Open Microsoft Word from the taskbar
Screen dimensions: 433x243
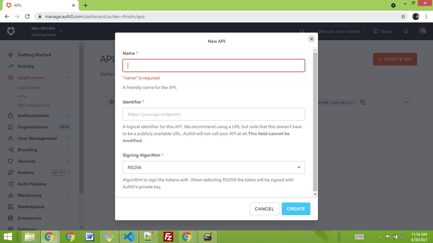tap(90, 237)
